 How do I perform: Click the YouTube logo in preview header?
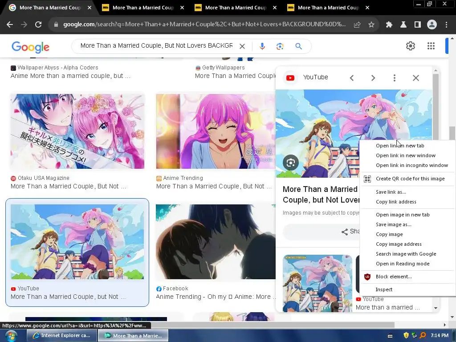pyautogui.click(x=290, y=77)
